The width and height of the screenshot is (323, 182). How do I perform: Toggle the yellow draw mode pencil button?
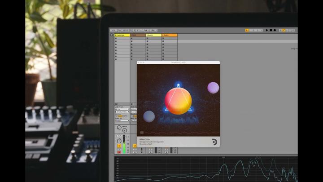coord(284,30)
